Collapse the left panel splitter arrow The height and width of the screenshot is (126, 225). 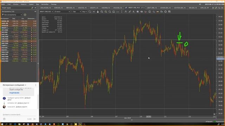(38, 63)
